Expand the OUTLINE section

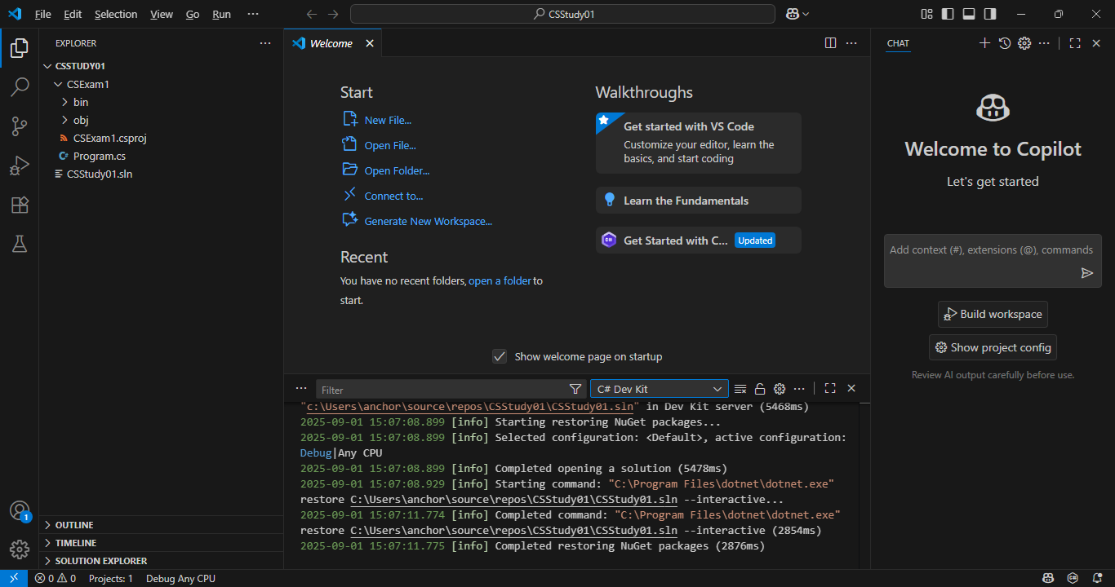(161, 525)
